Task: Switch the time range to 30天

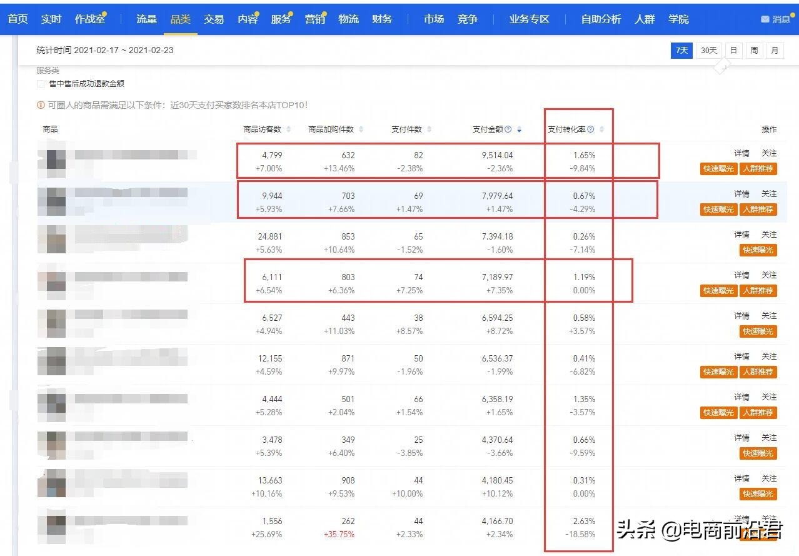Action: pos(708,50)
